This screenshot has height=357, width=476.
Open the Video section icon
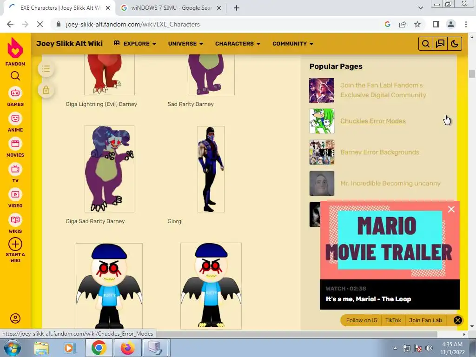point(15,194)
